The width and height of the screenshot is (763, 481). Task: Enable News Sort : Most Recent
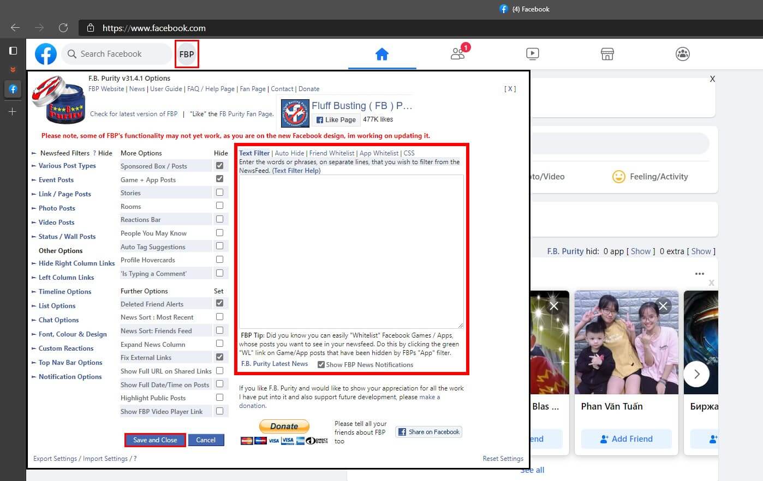click(x=219, y=316)
